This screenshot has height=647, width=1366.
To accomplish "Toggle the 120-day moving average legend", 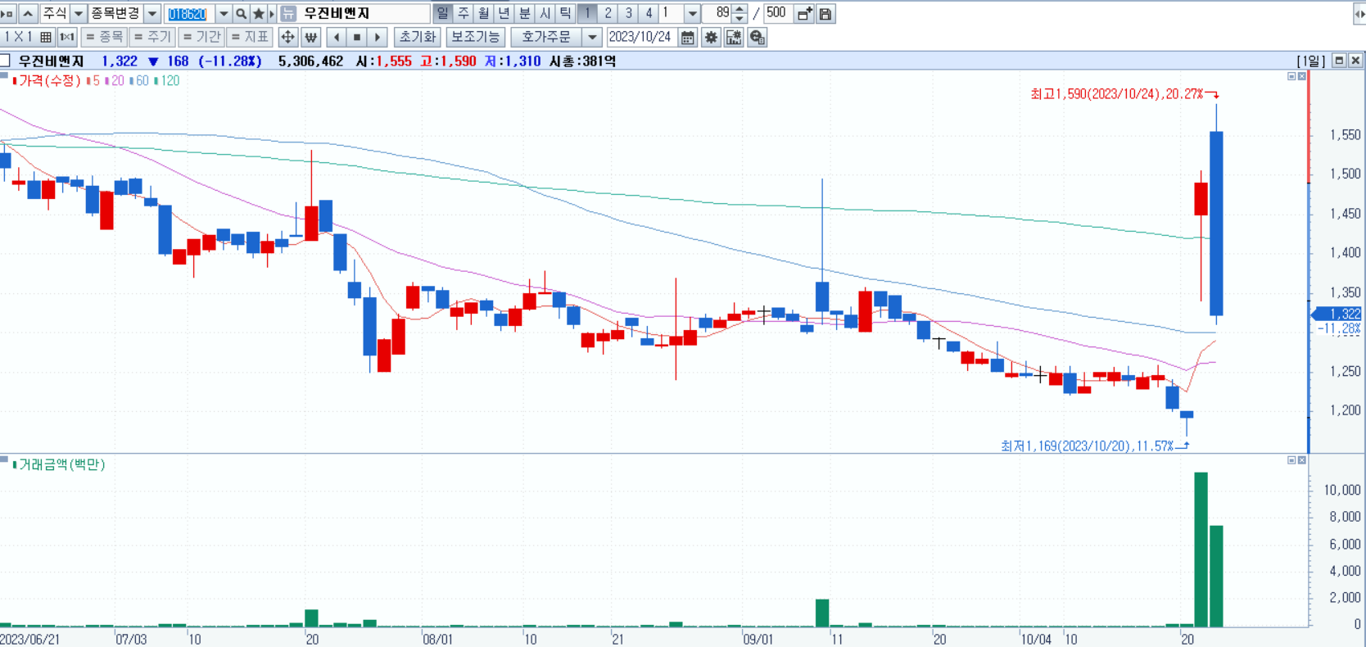I will 166,80.
